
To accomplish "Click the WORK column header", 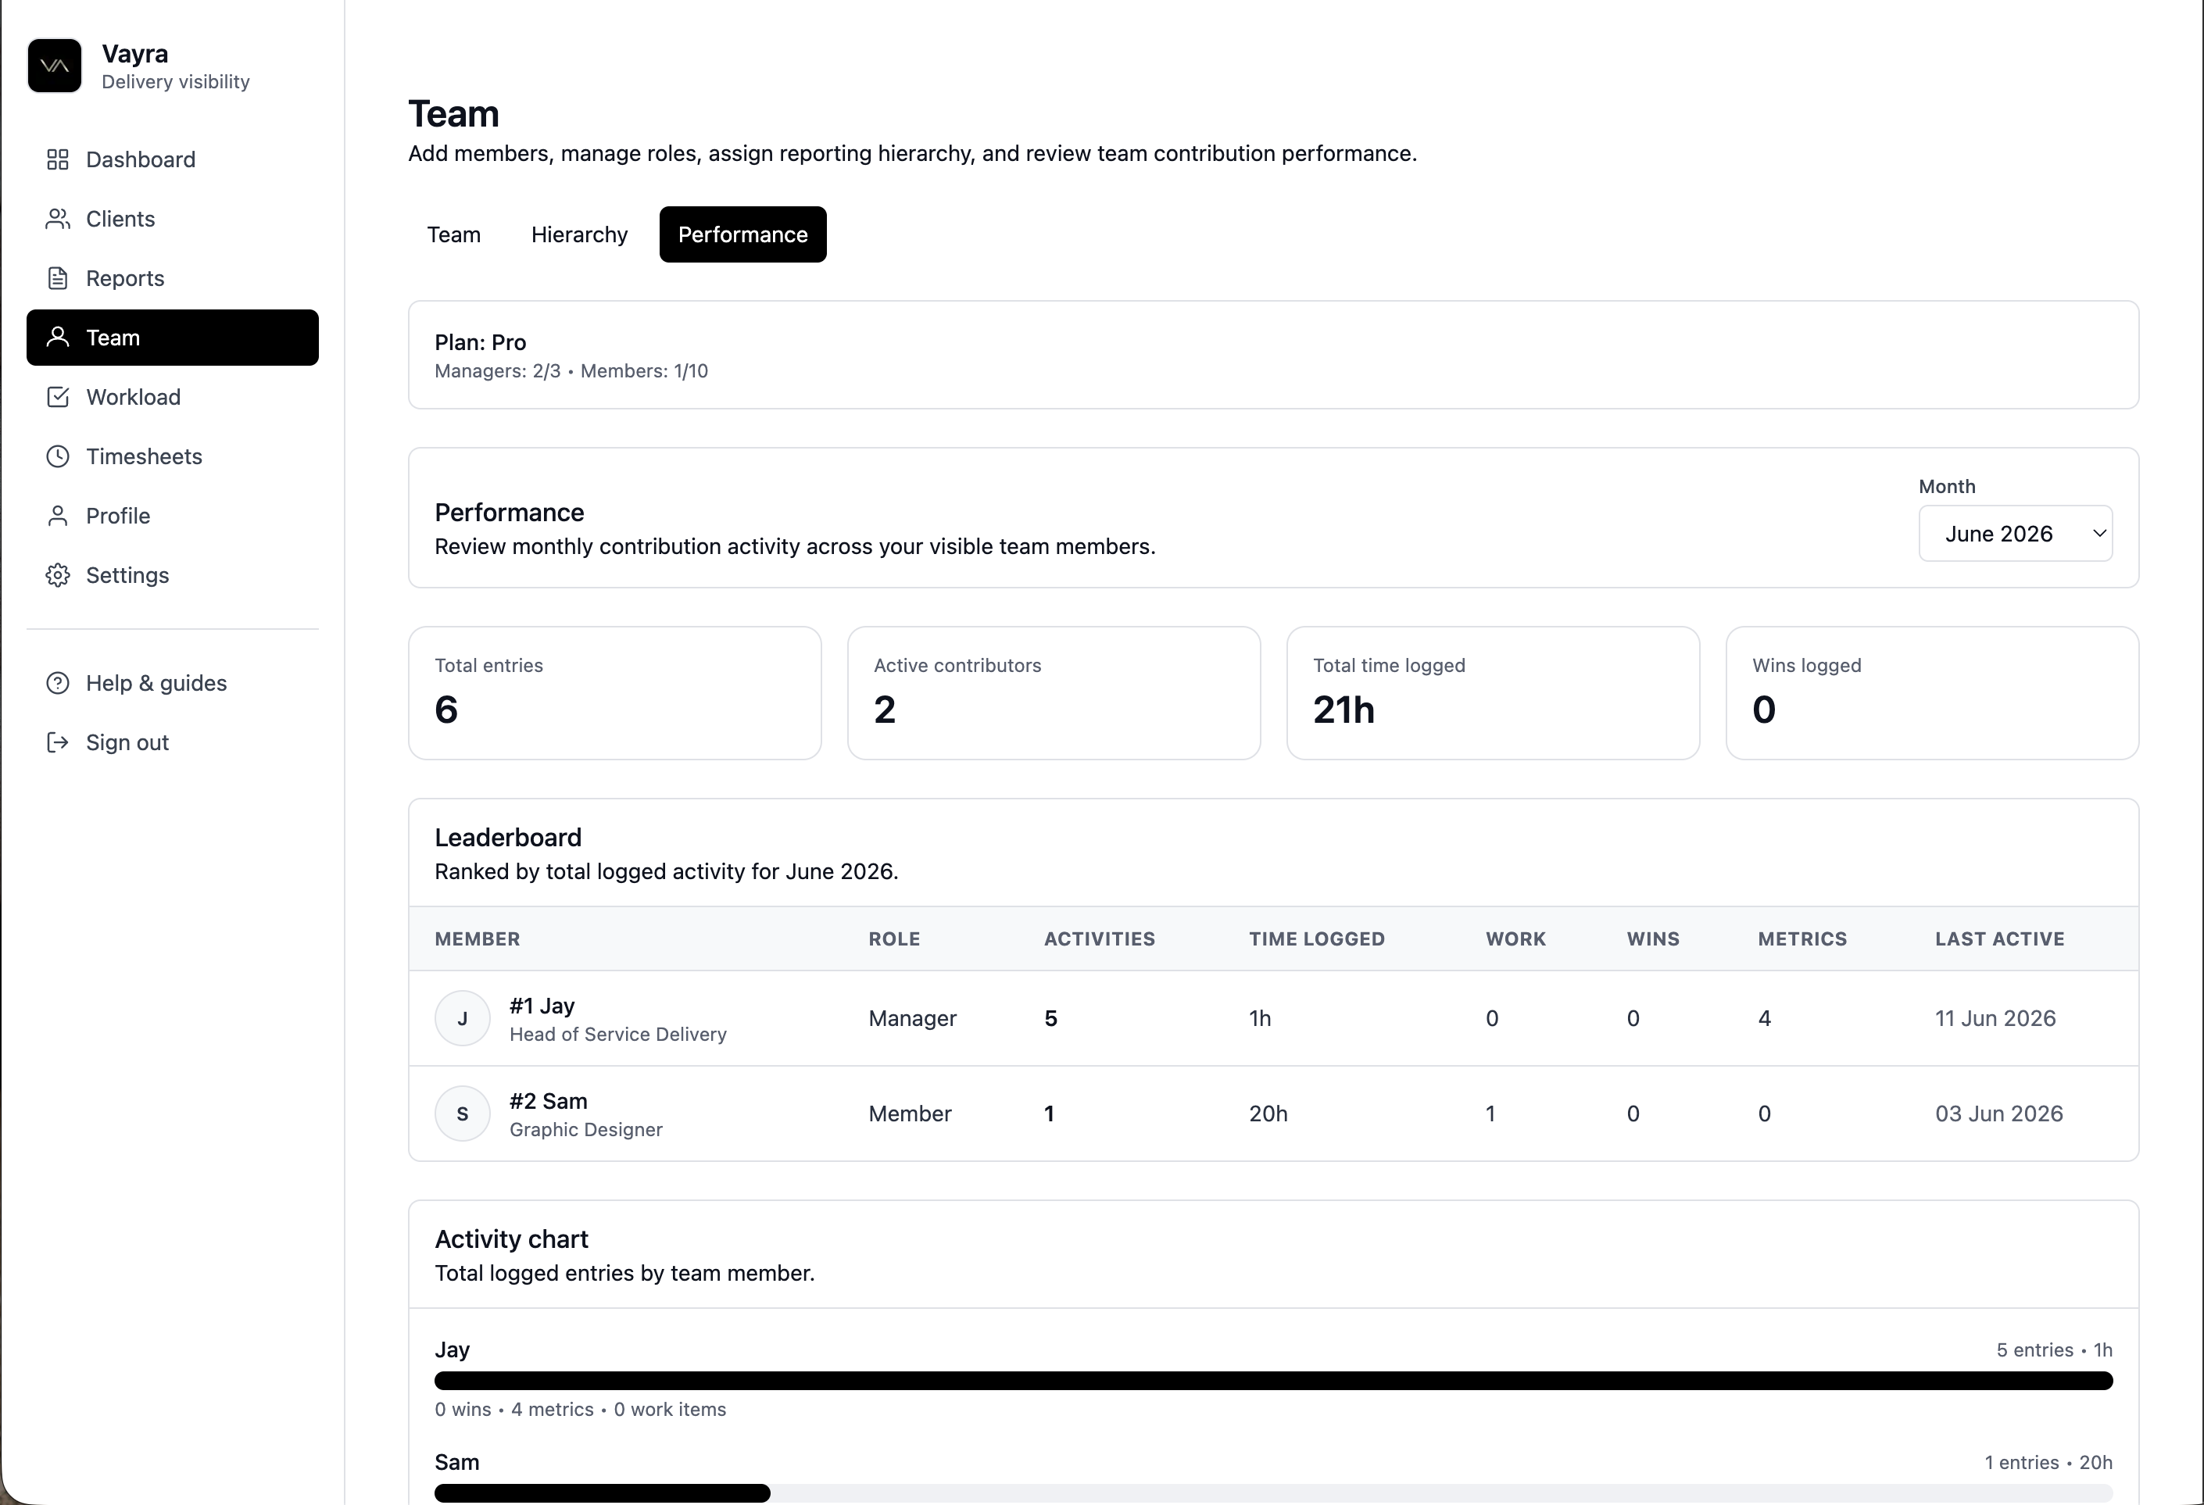I will pyautogui.click(x=1515, y=938).
